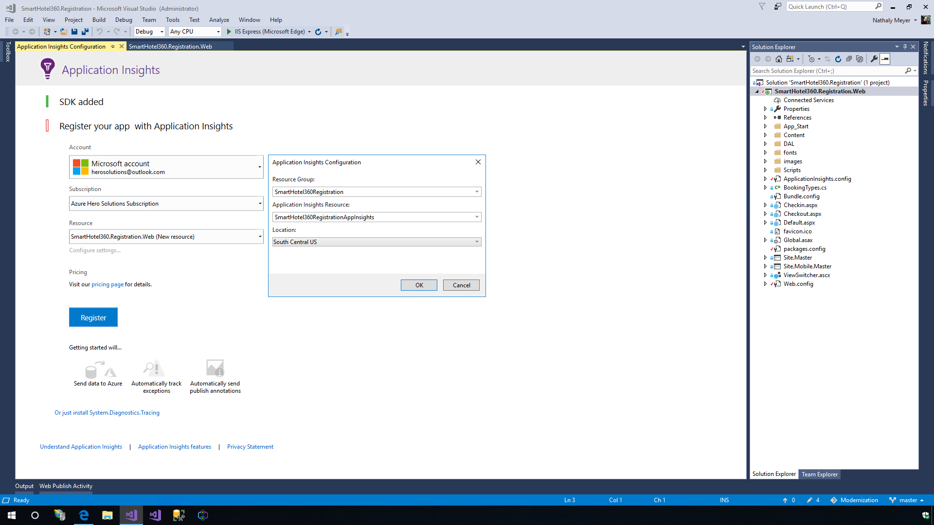
Task: Open Properties via the wrench icon
Action: tap(874, 59)
